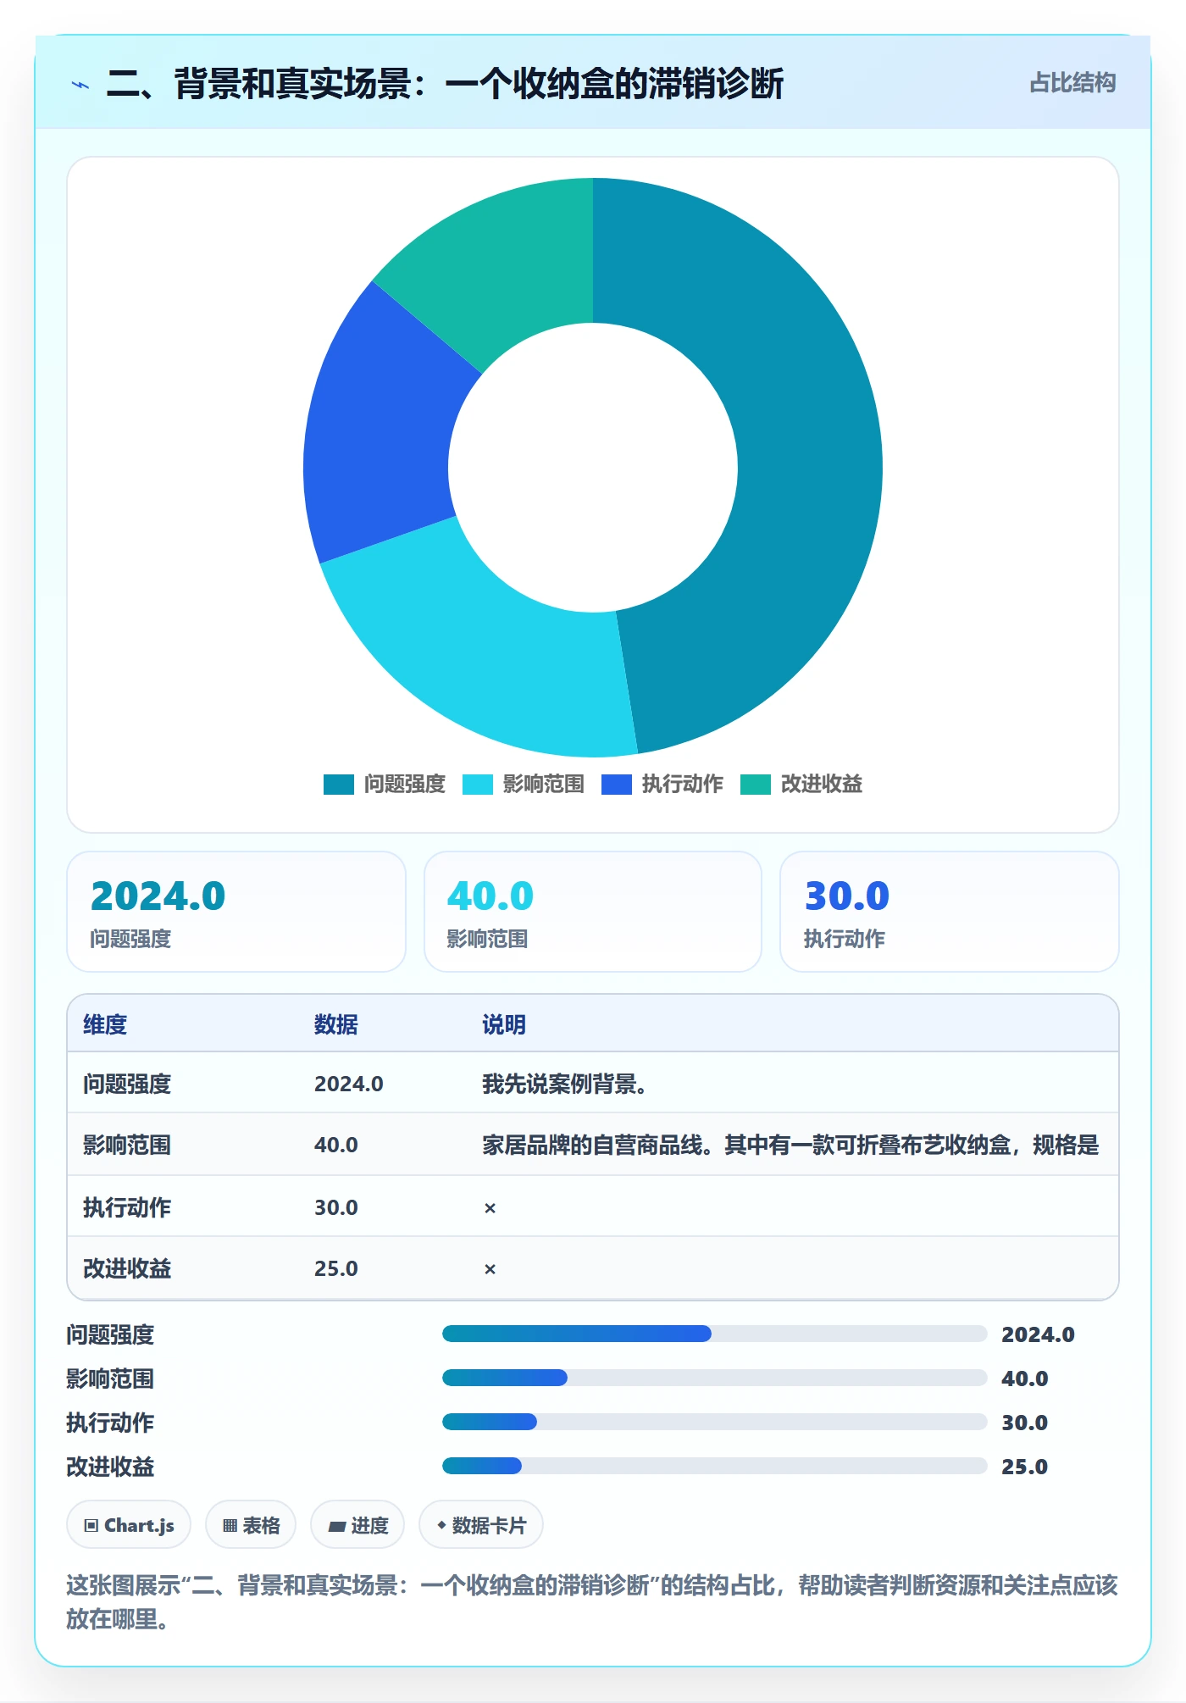The width and height of the screenshot is (1186, 1703).
Task: Click the 执行动作 legend label
Action: click(682, 785)
